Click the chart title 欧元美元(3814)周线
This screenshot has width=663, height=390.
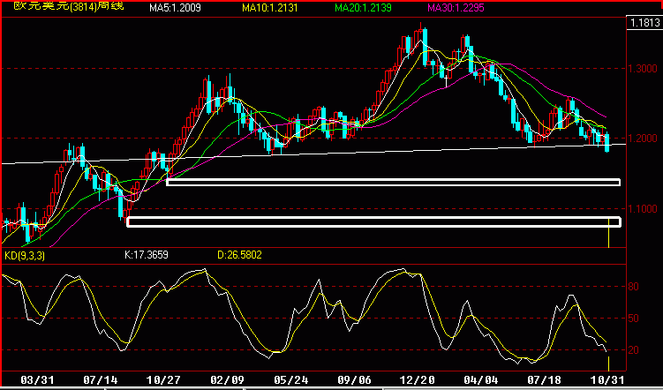point(69,6)
